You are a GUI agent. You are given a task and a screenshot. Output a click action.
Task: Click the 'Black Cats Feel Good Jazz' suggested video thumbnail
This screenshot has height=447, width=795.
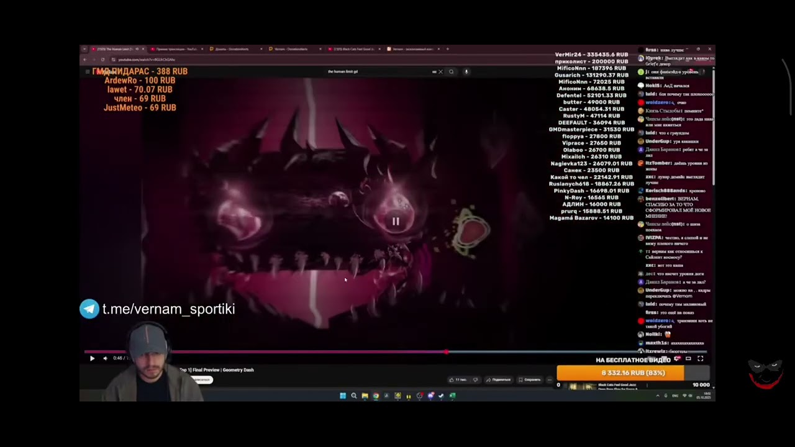coord(582,386)
